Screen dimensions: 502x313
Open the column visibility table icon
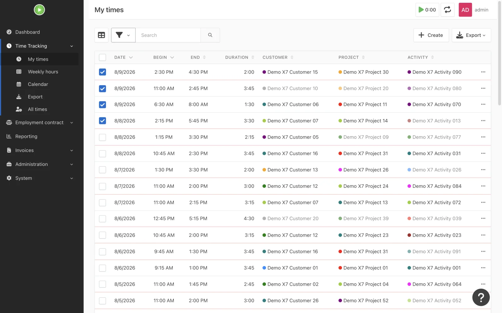(x=101, y=35)
